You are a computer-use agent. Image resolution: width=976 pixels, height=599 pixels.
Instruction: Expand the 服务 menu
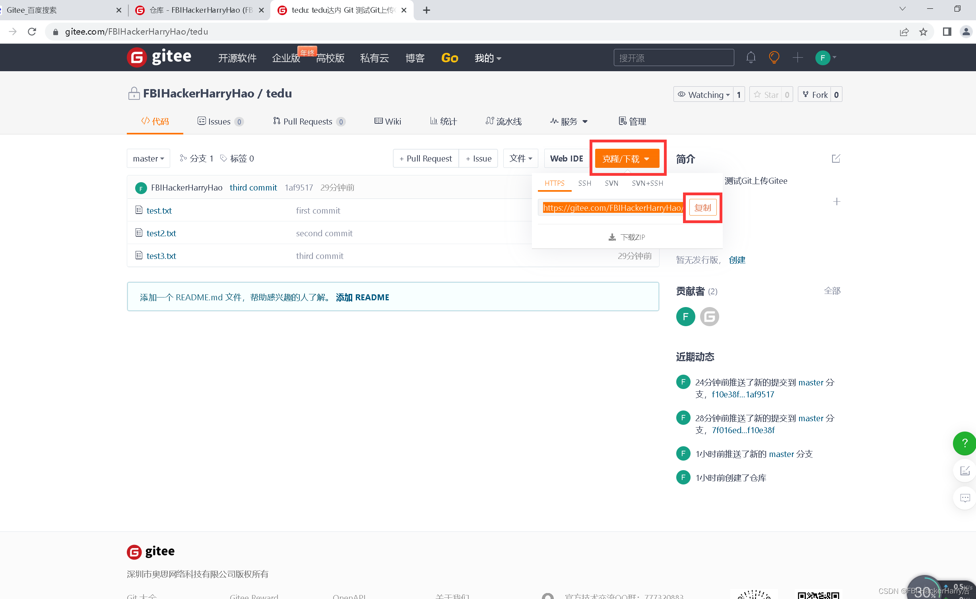pyautogui.click(x=569, y=122)
